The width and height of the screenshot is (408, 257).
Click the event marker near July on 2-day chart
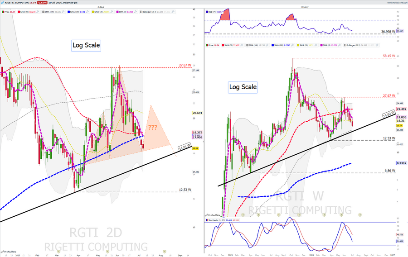(x=164, y=251)
